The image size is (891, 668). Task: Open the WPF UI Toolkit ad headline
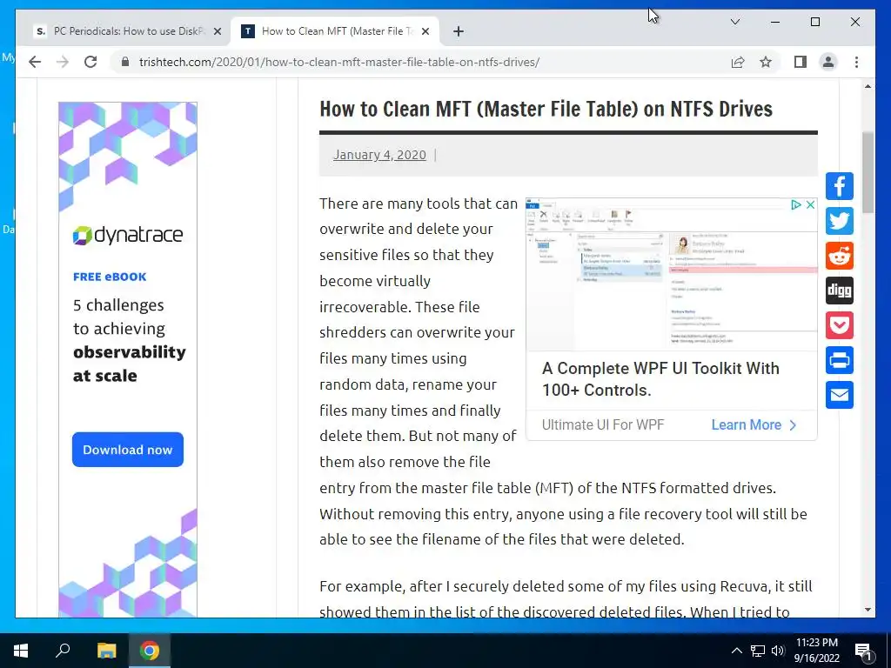(660, 379)
